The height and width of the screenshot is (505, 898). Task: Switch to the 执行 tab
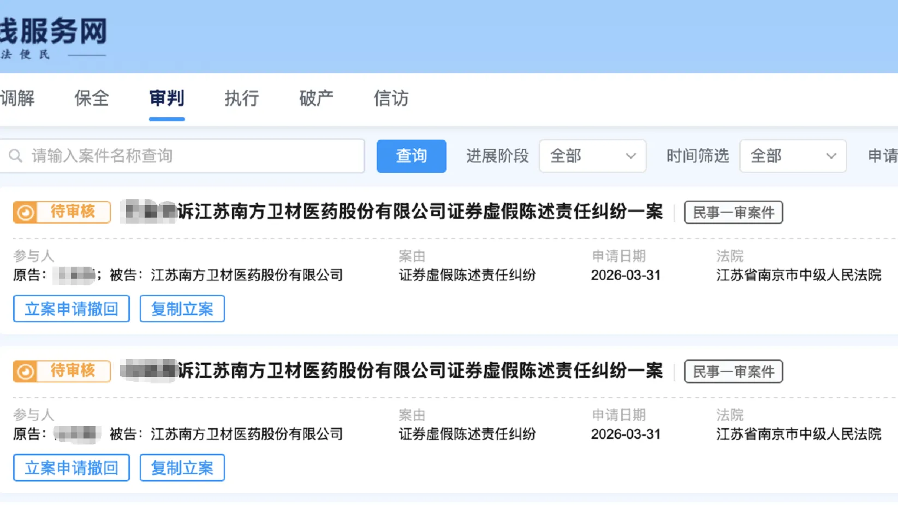click(x=241, y=99)
